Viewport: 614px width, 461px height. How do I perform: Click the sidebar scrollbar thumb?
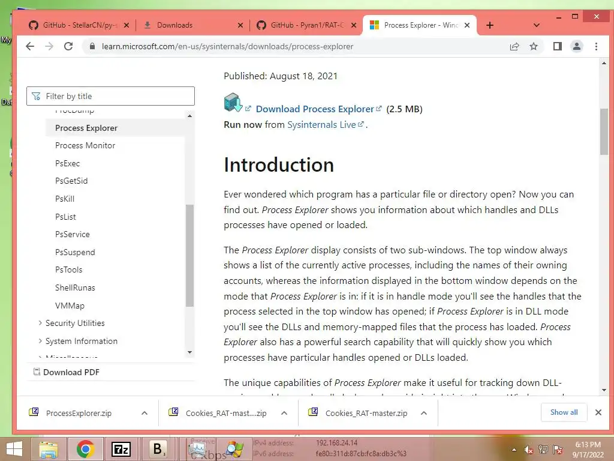click(189, 255)
